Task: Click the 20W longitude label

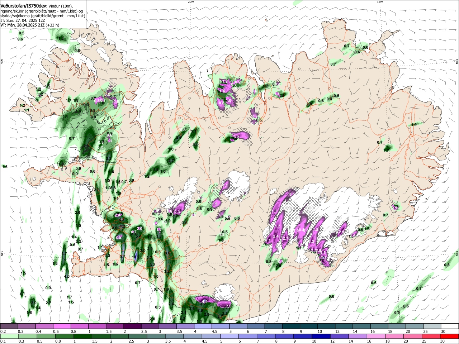Action: tap(191, 2)
